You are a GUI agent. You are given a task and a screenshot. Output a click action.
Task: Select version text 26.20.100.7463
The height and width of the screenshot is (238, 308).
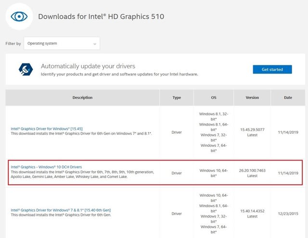click(x=252, y=171)
